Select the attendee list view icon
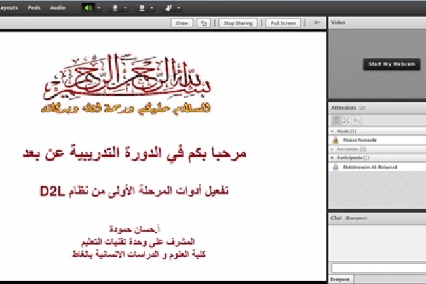This screenshot has width=426, height=284. click(336, 120)
